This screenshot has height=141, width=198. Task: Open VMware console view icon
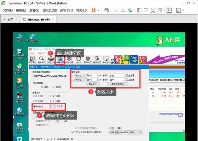click(x=169, y=10)
